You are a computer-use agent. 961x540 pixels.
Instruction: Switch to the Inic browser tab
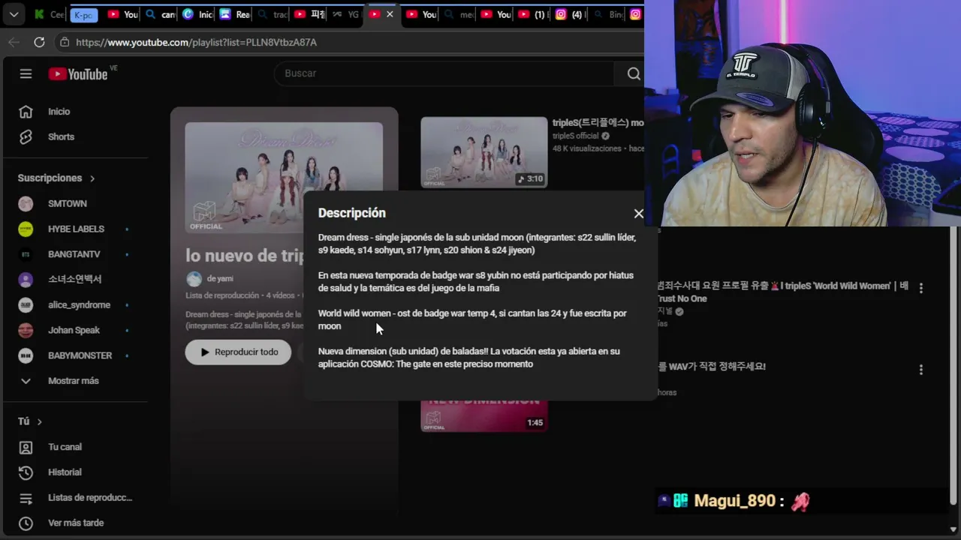(198, 14)
